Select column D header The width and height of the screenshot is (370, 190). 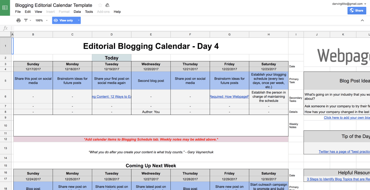(112, 34)
